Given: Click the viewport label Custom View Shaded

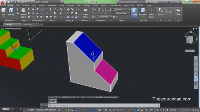Looking at the screenshot, I should (x=11, y=29).
